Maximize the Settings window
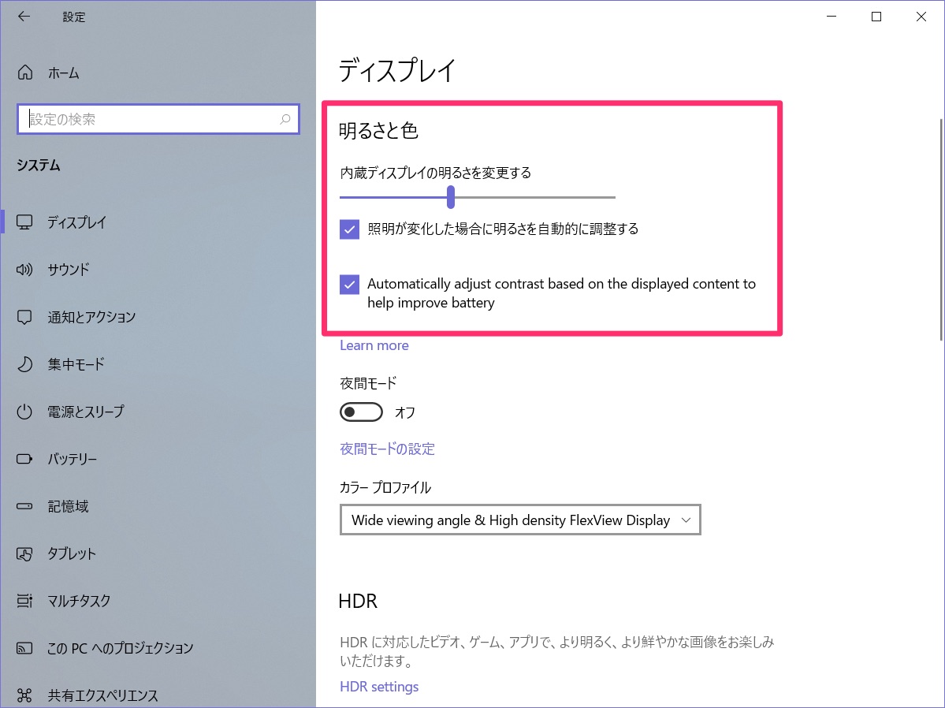The height and width of the screenshot is (708, 945). 876,17
